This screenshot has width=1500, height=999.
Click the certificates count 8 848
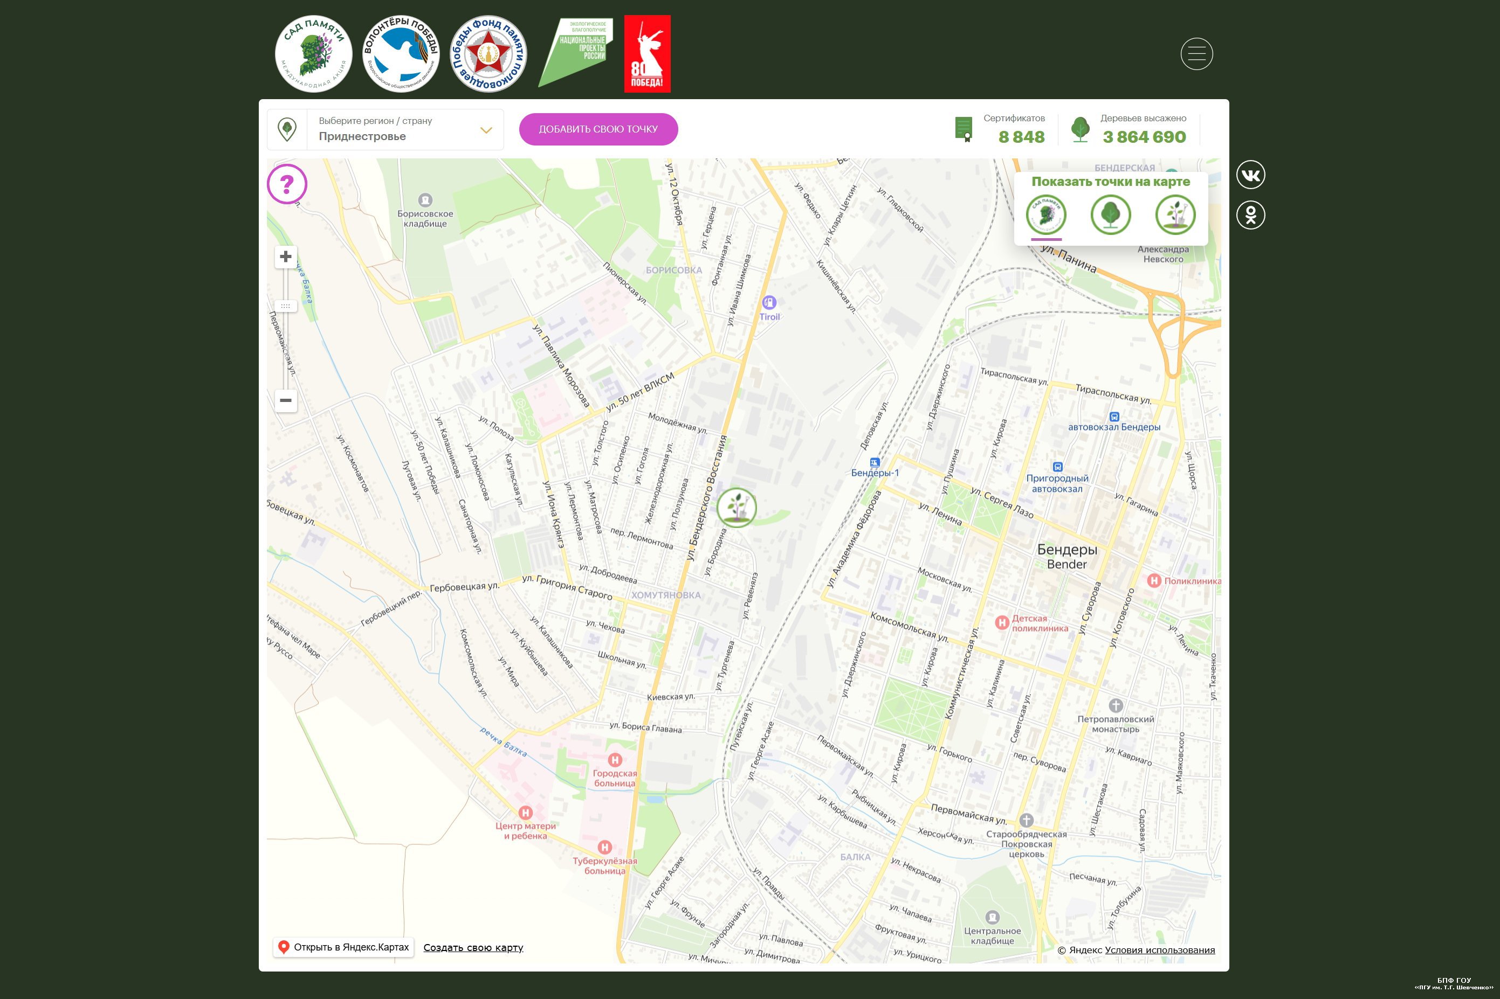click(x=1021, y=137)
